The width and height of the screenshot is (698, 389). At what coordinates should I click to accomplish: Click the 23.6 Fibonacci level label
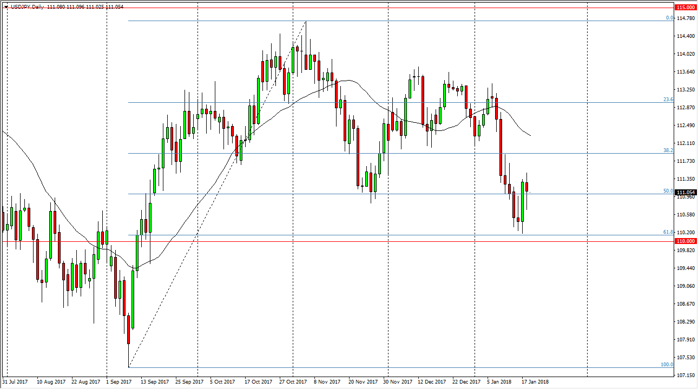click(668, 100)
